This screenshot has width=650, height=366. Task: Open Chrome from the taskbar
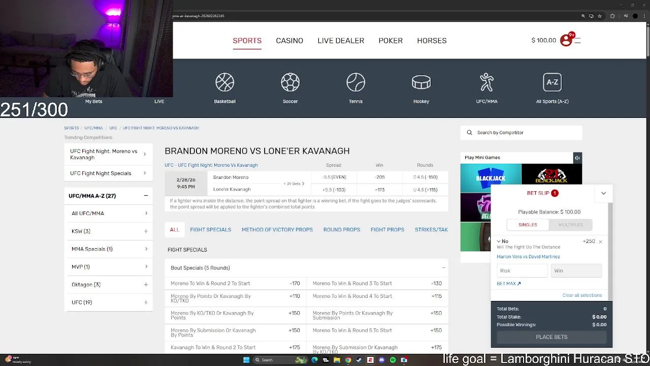tap(348, 360)
